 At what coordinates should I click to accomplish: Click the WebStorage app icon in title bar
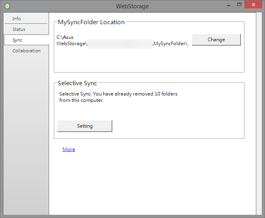click(7, 6)
